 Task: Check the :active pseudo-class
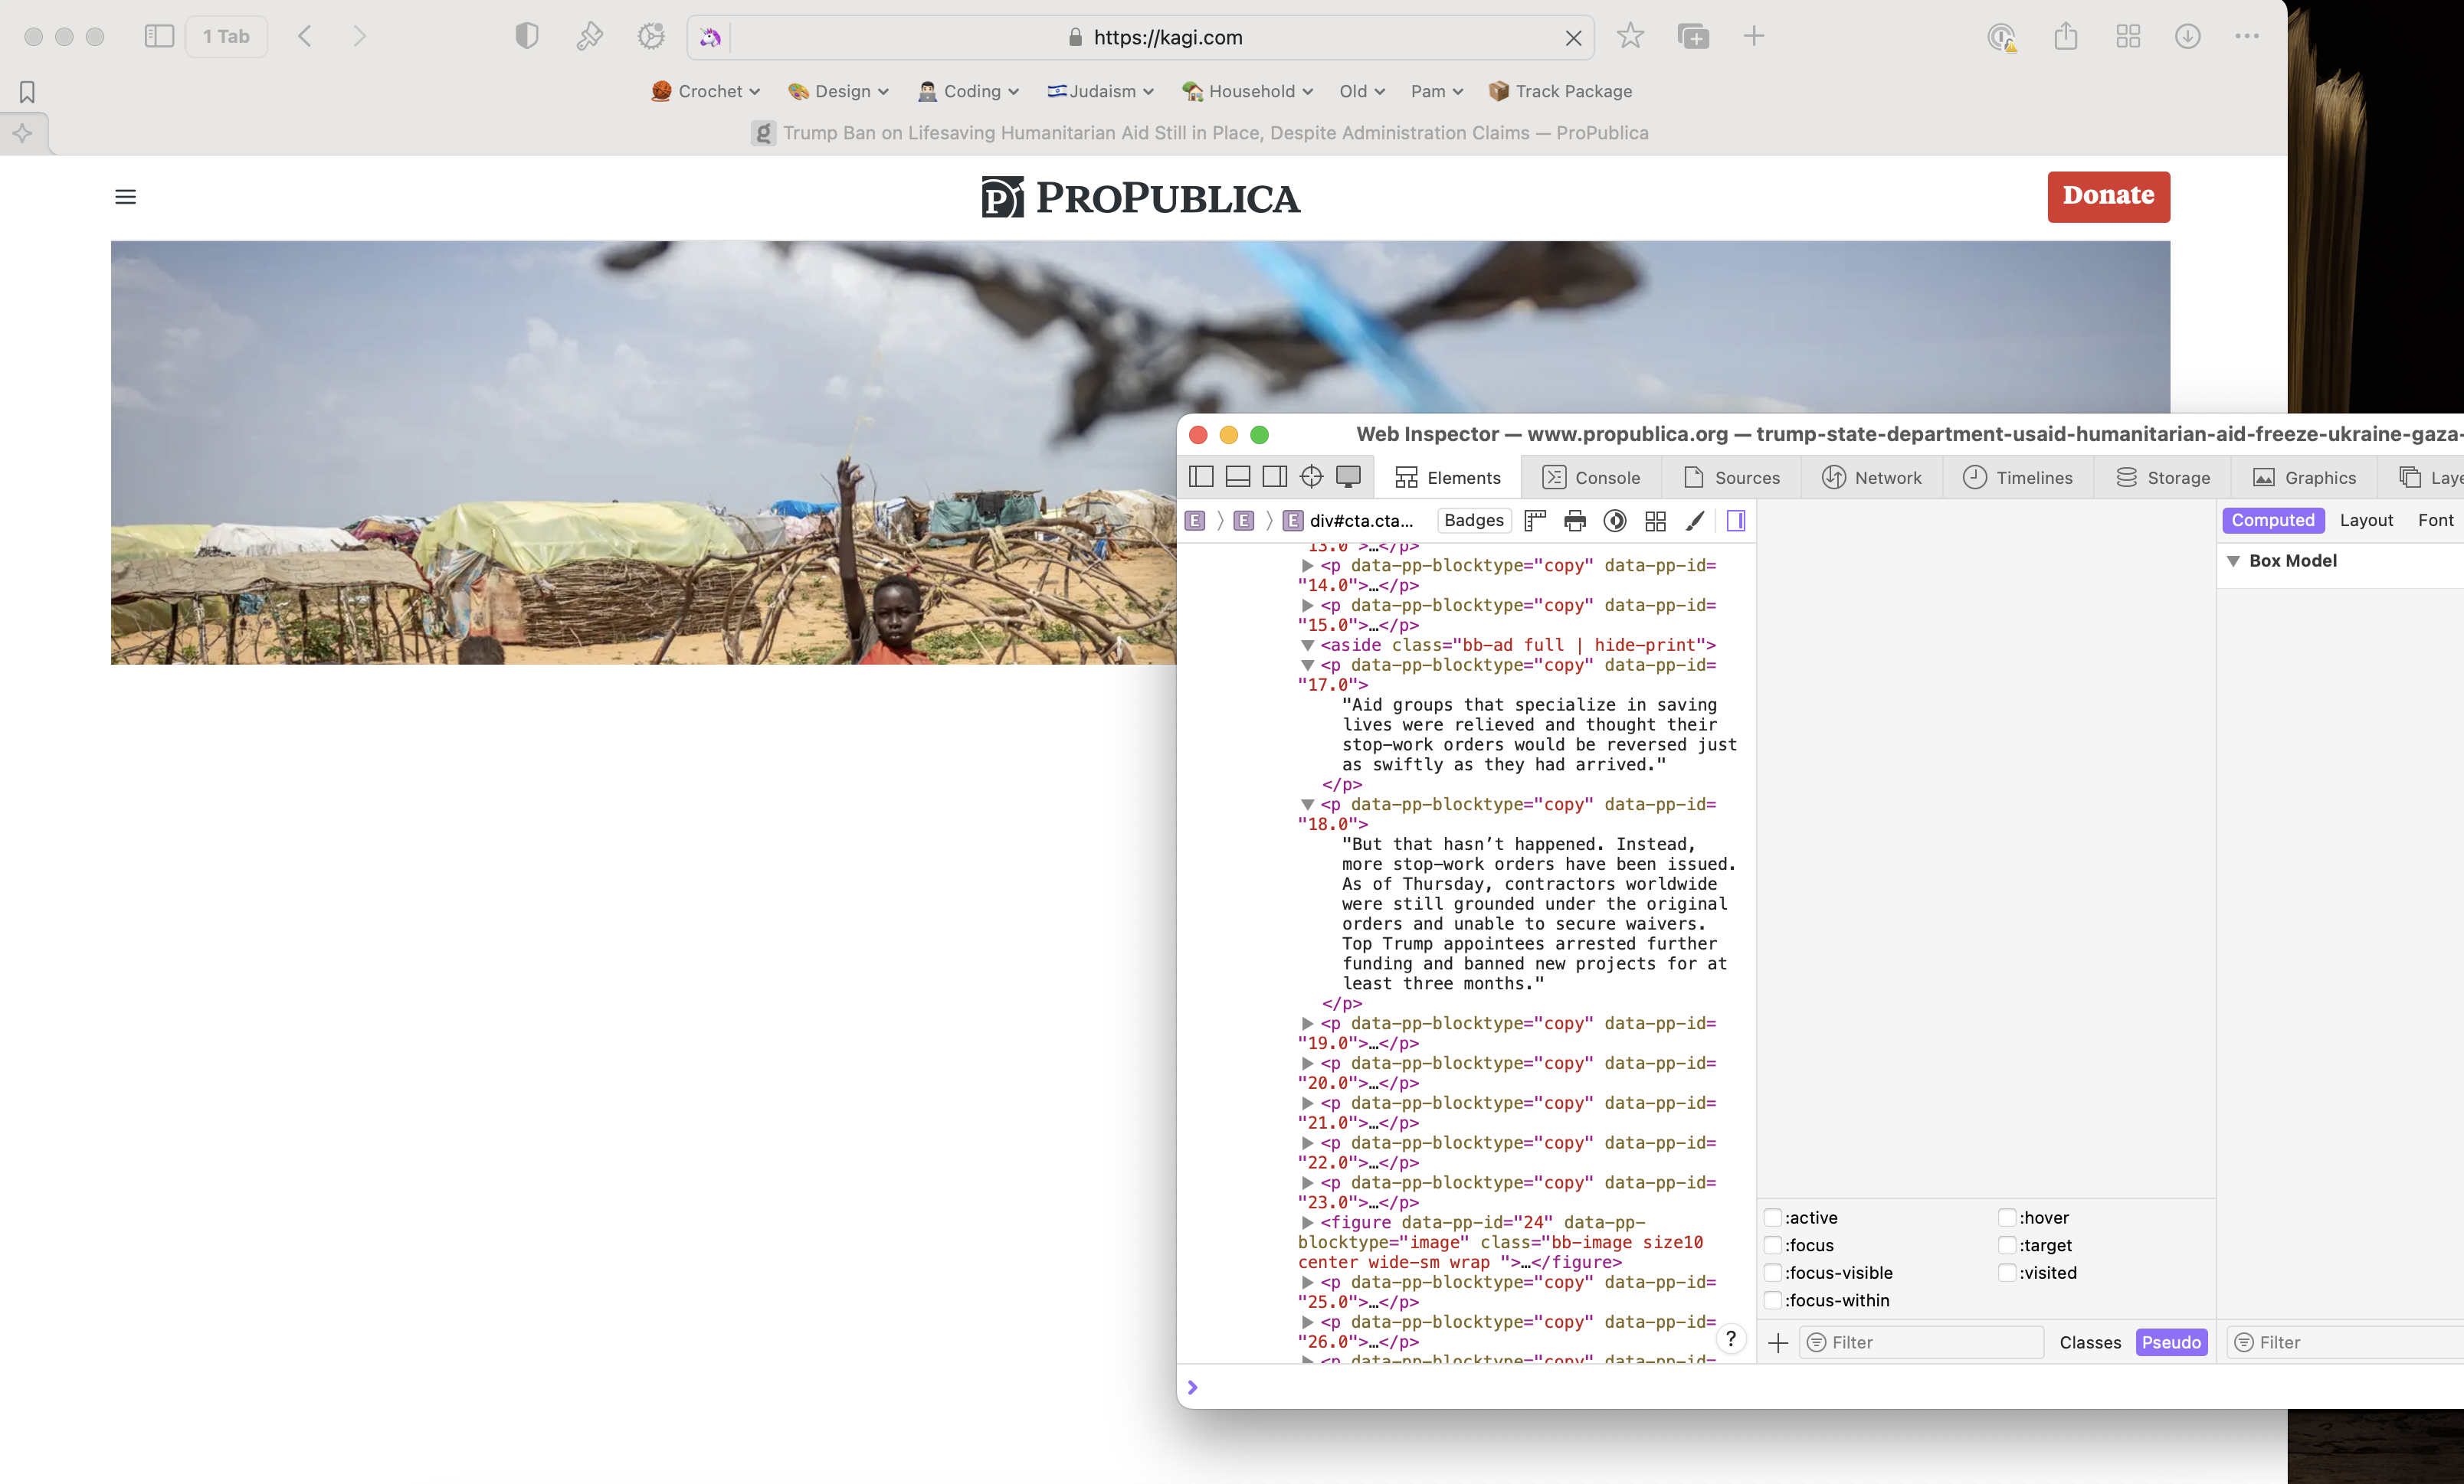tap(1772, 1218)
